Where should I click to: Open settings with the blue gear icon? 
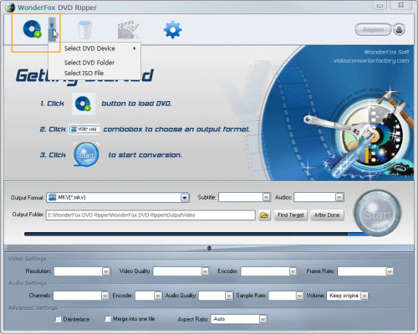point(172,29)
